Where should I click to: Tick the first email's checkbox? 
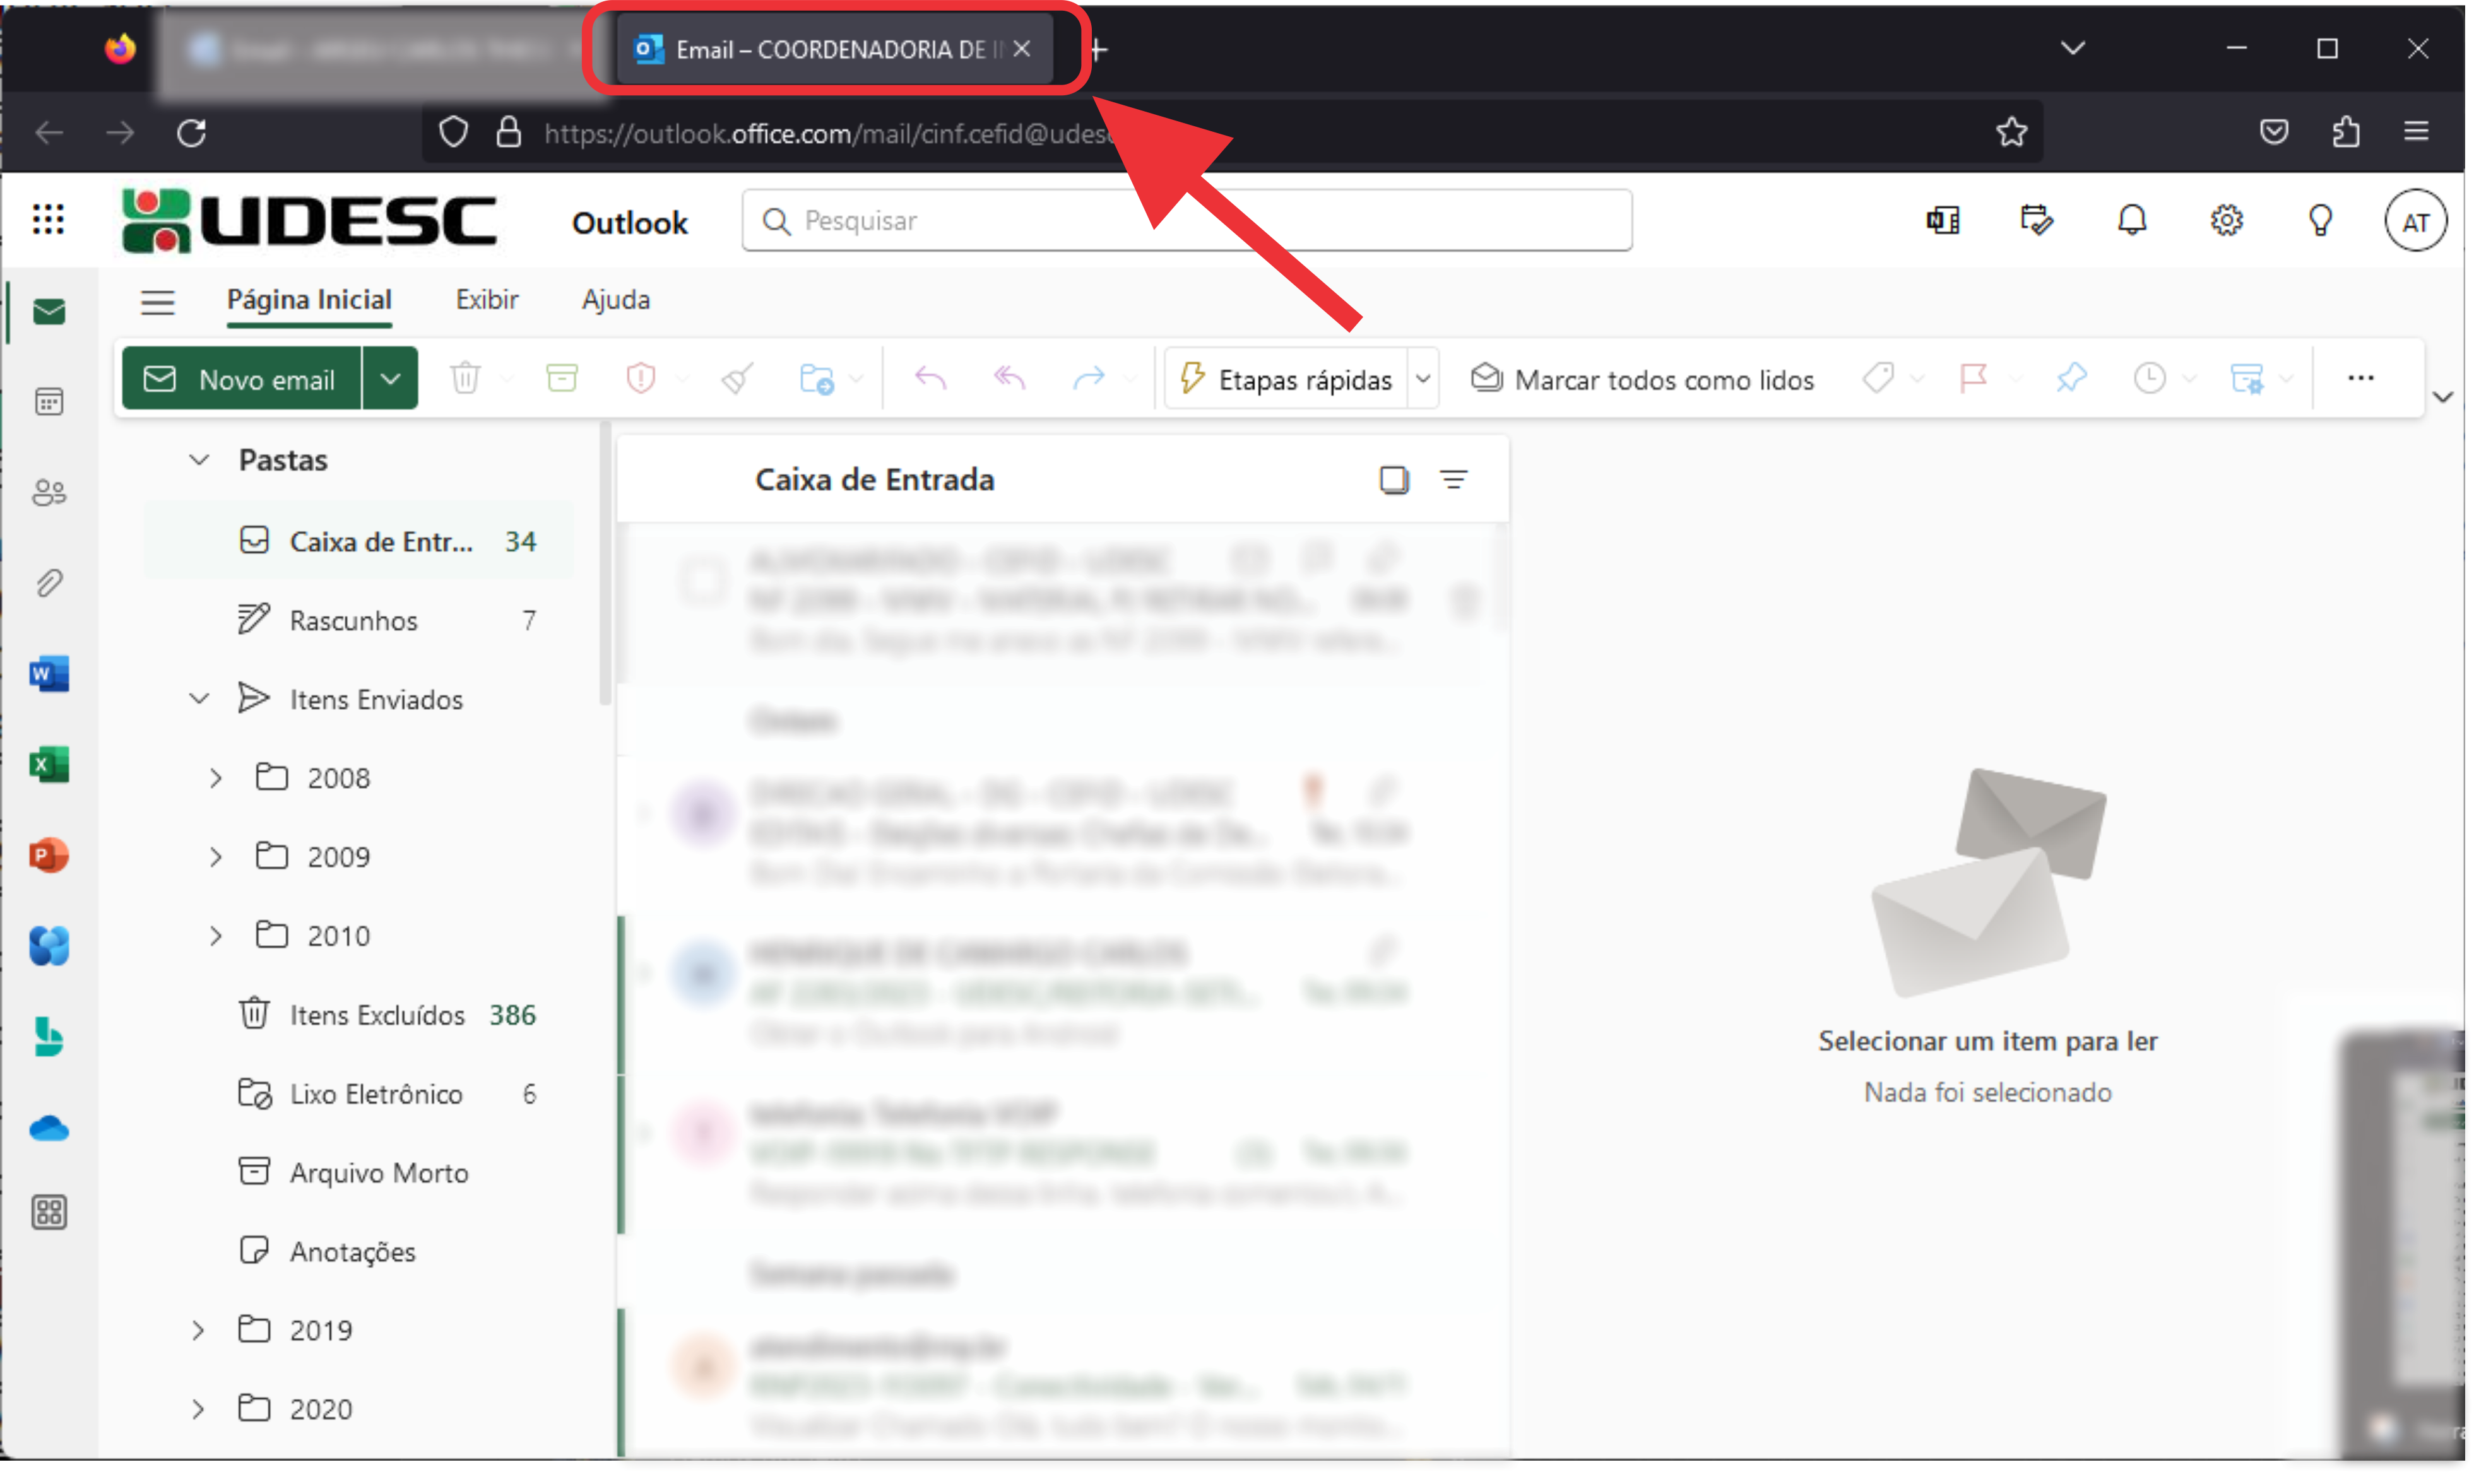pyautogui.click(x=703, y=581)
